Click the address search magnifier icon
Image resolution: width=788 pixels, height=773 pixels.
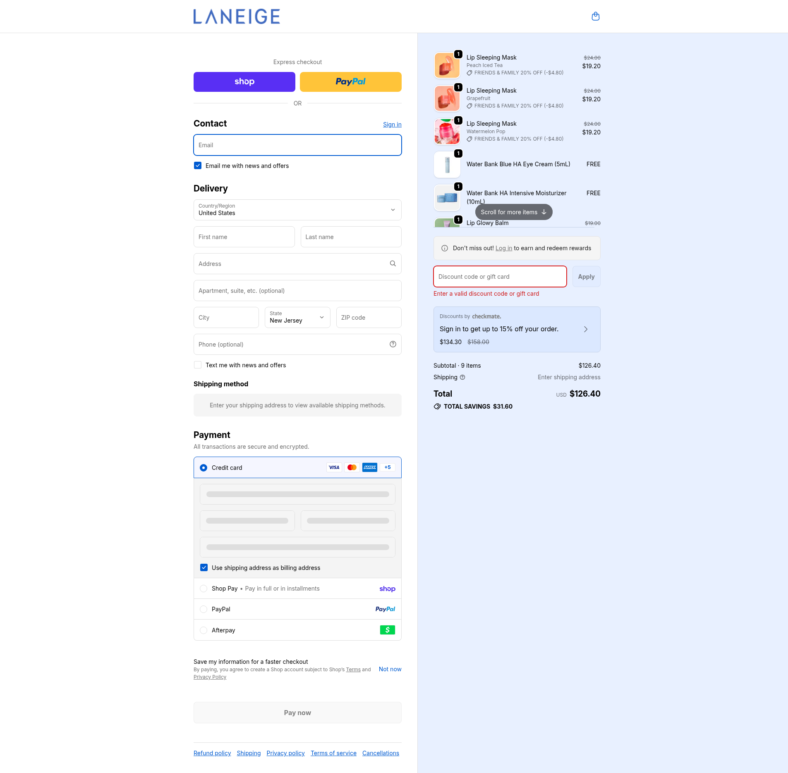click(393, 263)
